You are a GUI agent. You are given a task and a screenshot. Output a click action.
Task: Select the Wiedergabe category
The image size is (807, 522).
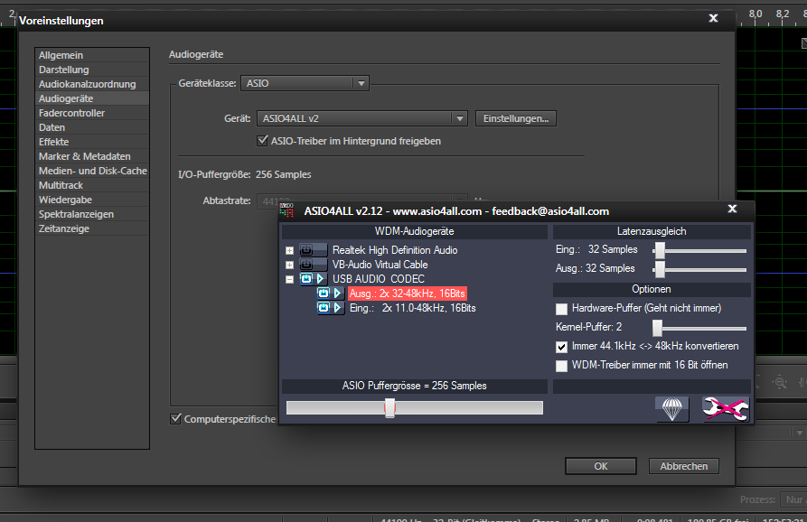[92, 199]
